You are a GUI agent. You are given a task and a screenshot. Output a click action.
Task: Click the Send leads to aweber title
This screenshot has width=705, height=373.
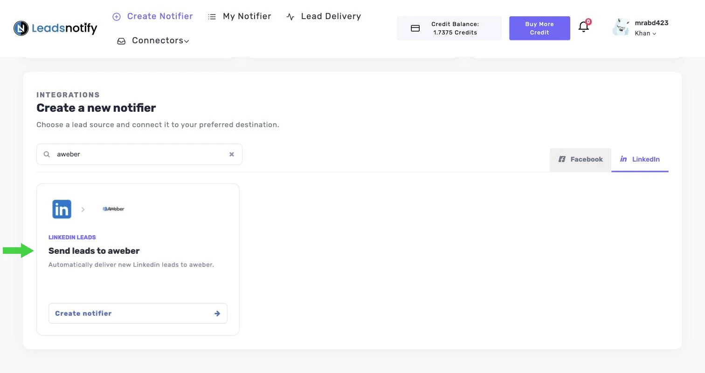[94, 251]
